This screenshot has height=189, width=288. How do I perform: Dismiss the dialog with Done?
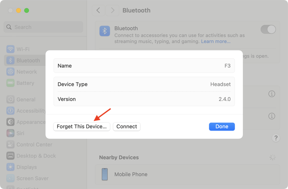(222, 127)
